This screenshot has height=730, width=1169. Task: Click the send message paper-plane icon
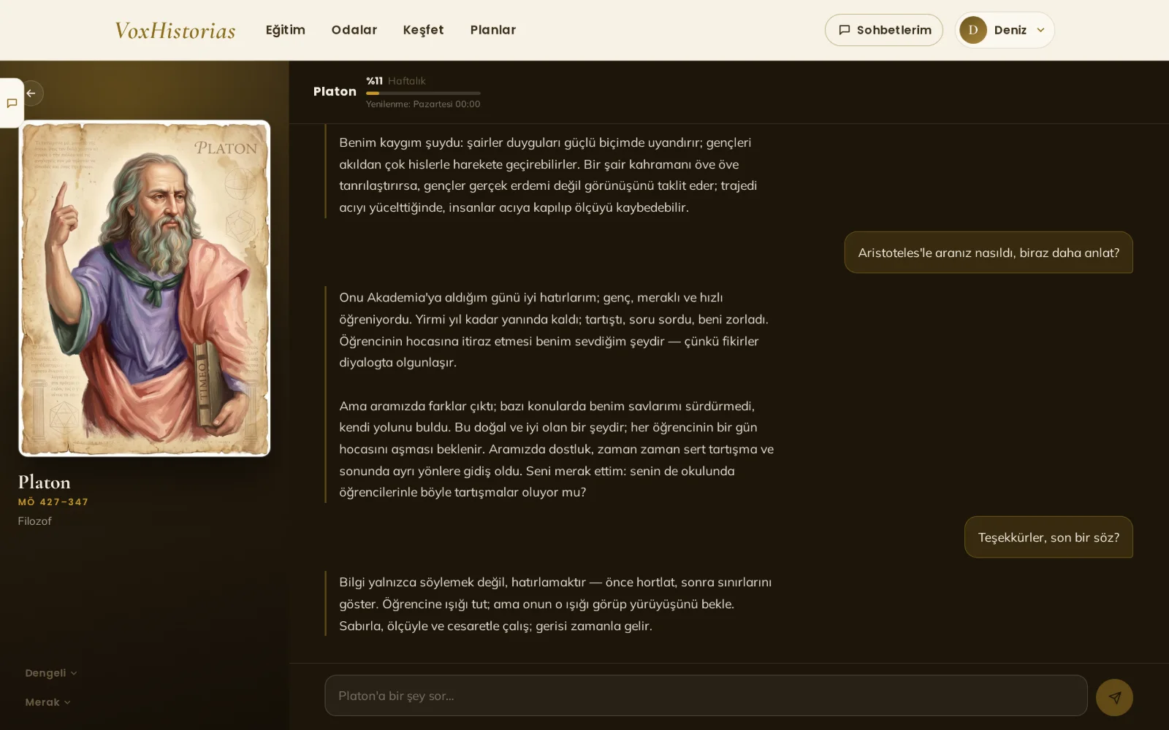point(1114,697)
